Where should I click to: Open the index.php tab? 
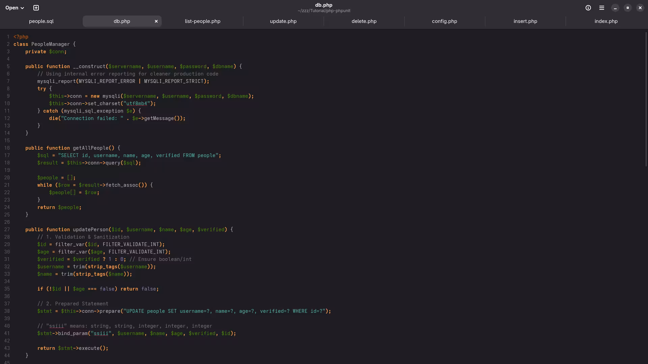coord(606,21)
